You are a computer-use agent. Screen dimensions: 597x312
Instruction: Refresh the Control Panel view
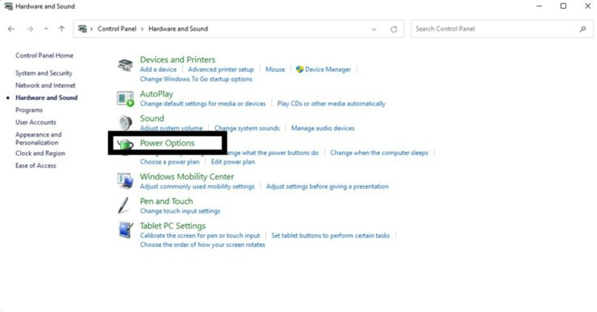[x=394, y=29]
